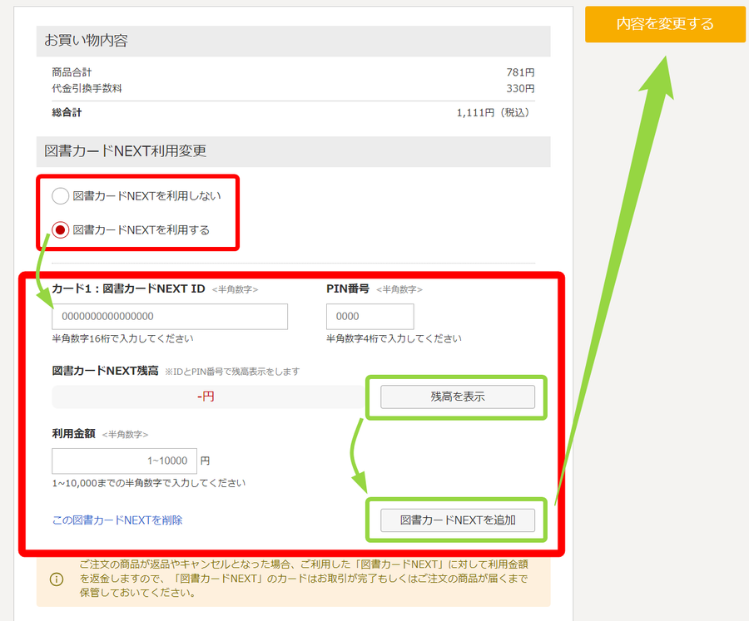Click the 内容を変更する orange button

665,24
